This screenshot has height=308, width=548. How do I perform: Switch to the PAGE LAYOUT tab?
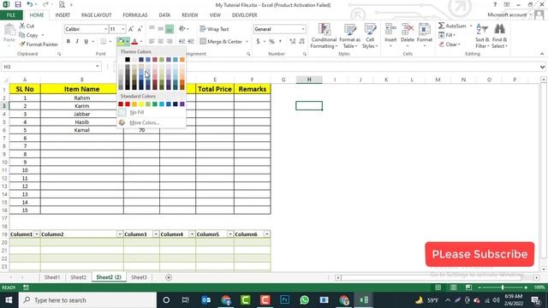96,15
